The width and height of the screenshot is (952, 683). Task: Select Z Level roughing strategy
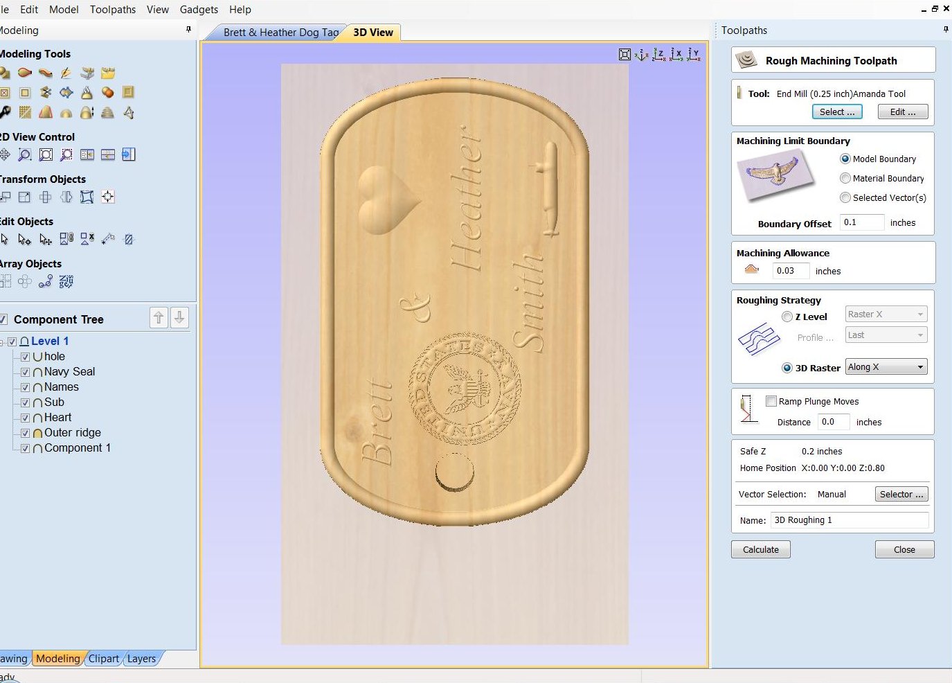point(787,317)
